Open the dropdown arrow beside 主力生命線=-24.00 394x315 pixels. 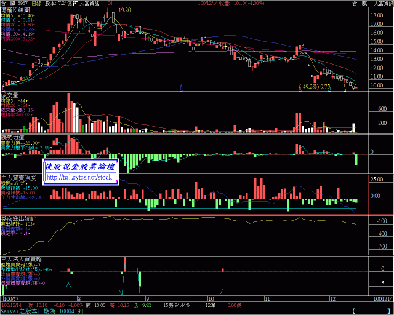point(44,197)
